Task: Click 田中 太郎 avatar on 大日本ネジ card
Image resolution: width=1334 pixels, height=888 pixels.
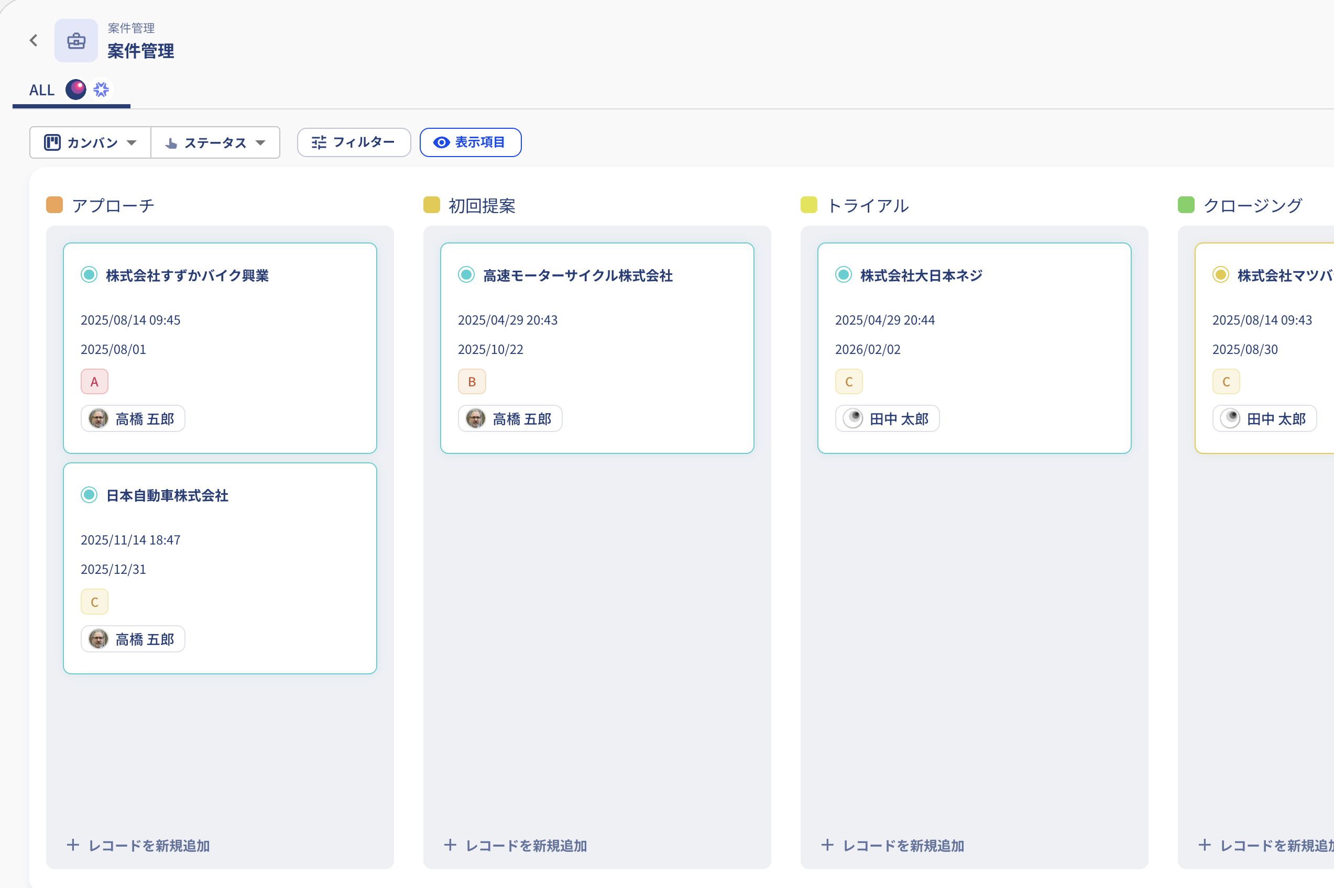Action: click(x=853, y=418)
